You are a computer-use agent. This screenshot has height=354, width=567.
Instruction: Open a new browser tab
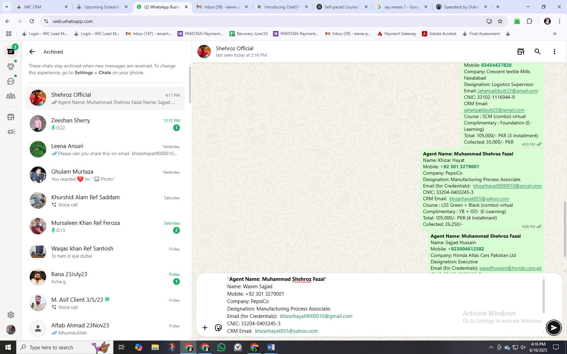point(497,7)
